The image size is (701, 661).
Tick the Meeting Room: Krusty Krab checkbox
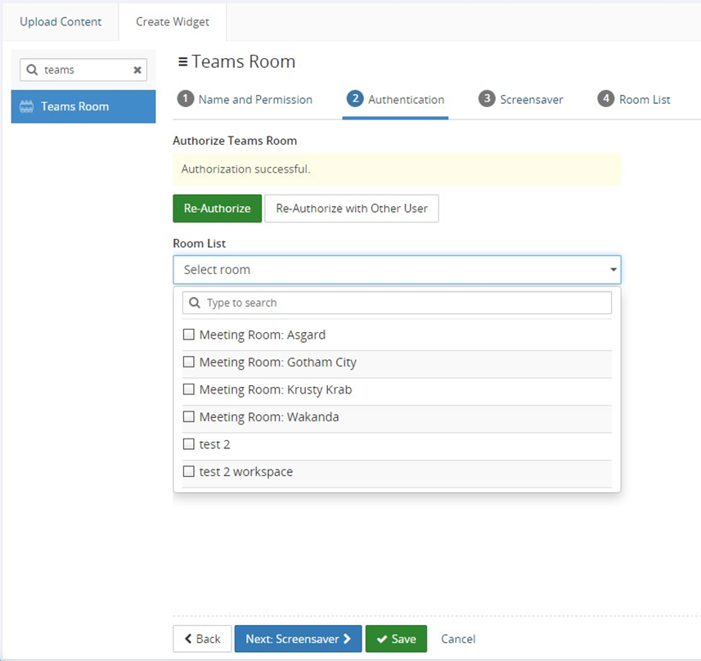[x=189, y=389]
